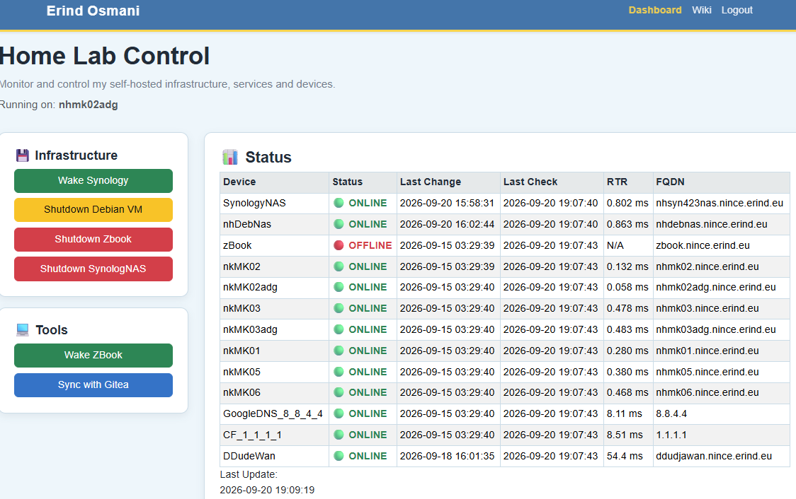The width and height of the screenshot is (796, 499).
Task: Click the Sync with Gitea button
Action: [x=93, y=385]
